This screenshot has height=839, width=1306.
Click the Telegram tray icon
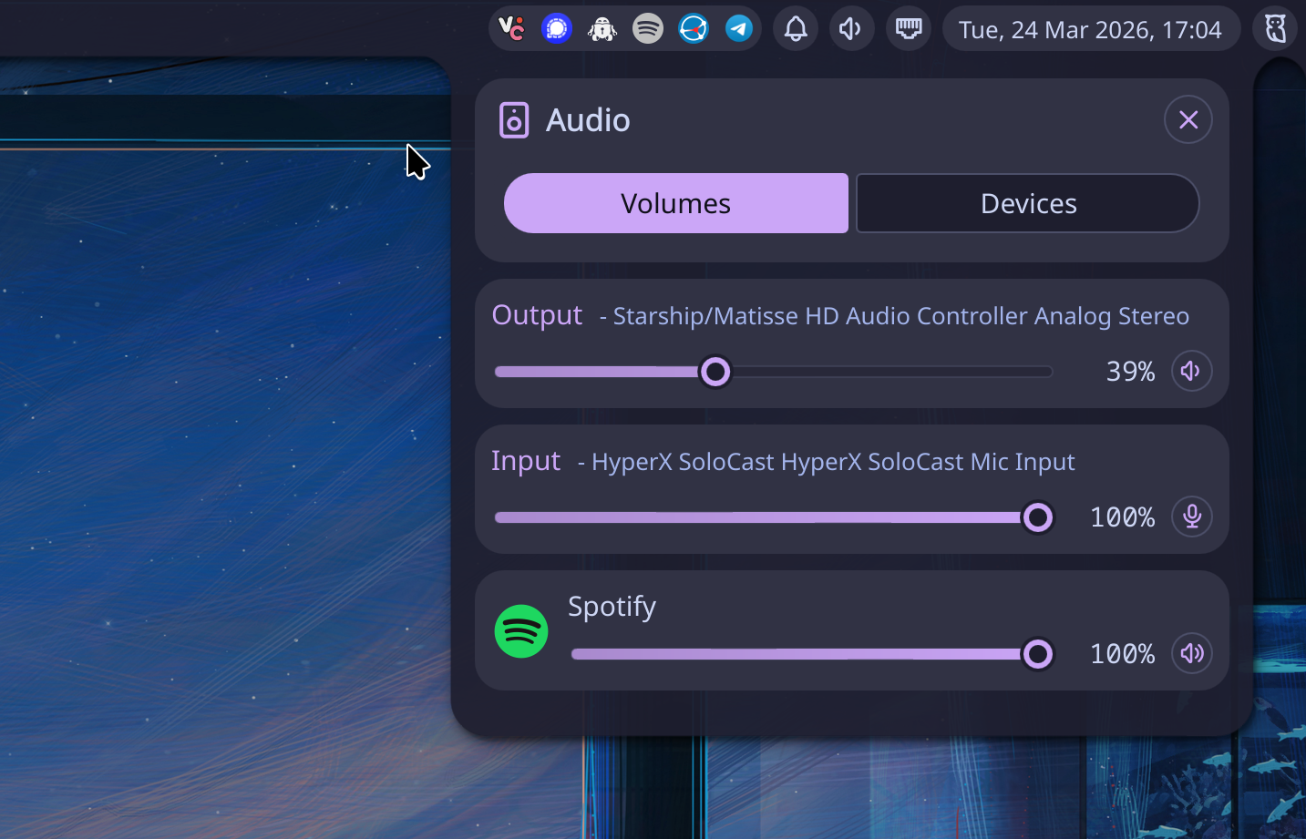[x=738, y=29]
